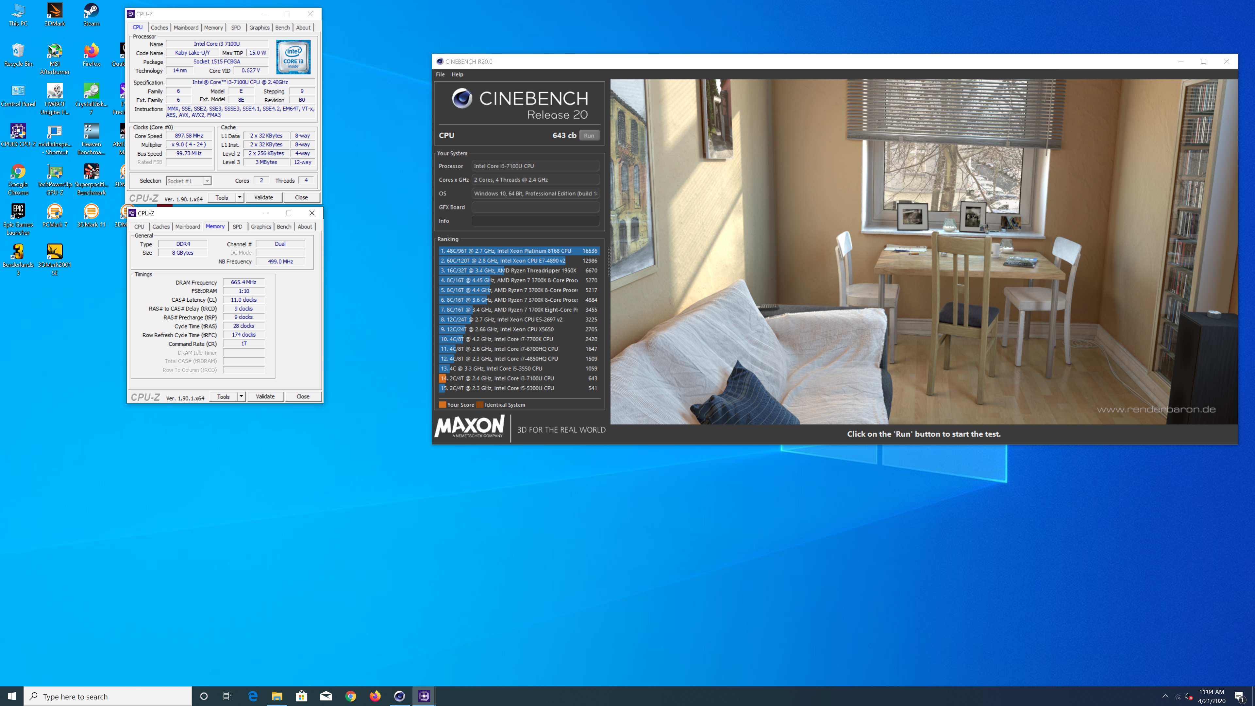Image resolution: width=1255 pixels, height=706 pixels.
Task: Open Borderlands 3 desktop shortcut
Action: click(18, 260)
